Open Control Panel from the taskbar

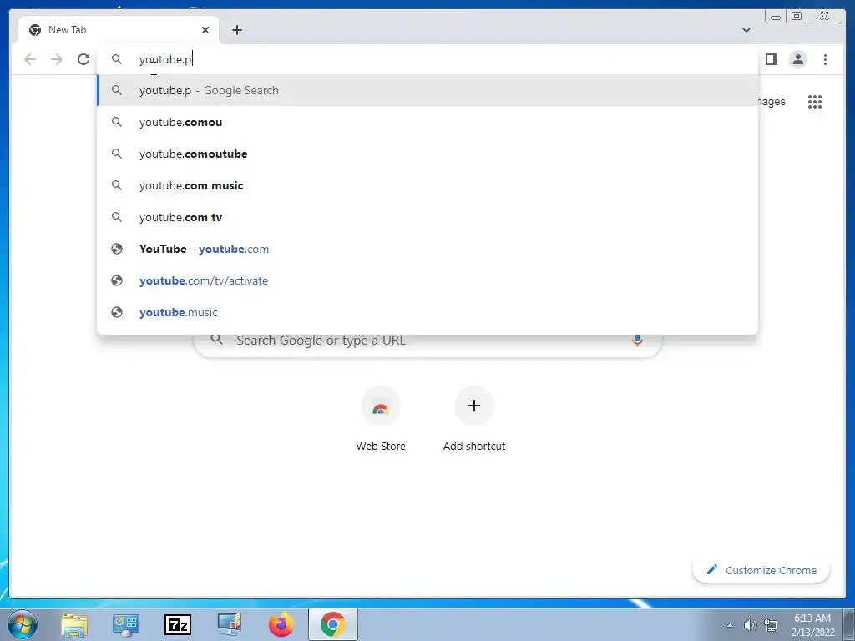(x=126, y=624)
